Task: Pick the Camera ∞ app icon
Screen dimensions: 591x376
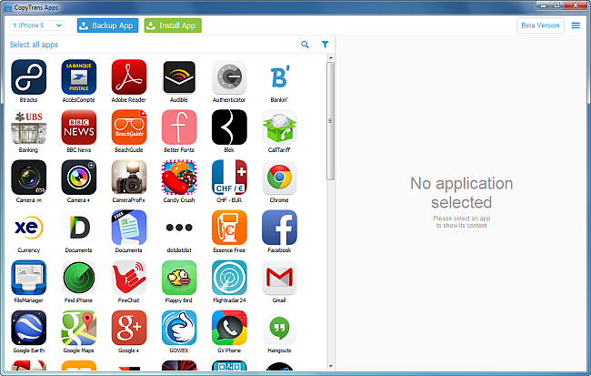Action: (x=29, y=178)
